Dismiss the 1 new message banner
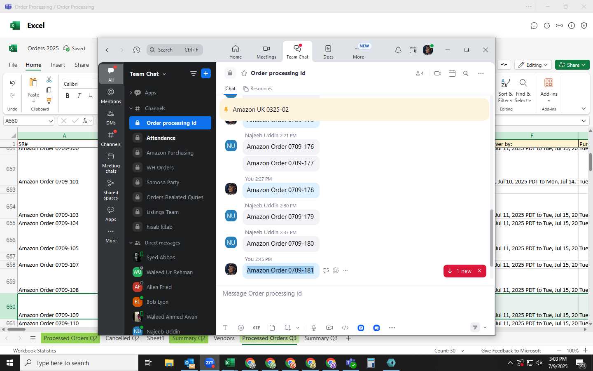The image size is (593, 371). coord(479,271)
